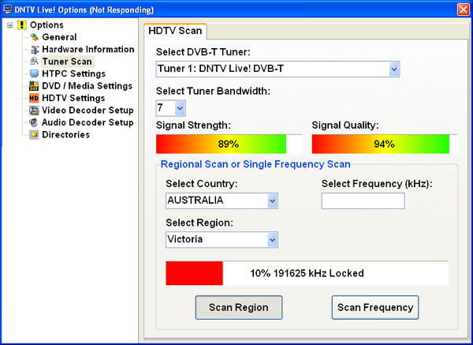This screenshot has width=473, height=345.
Task: Click the HTPC Settings monitor icon
Action: [x=34, y=73]
